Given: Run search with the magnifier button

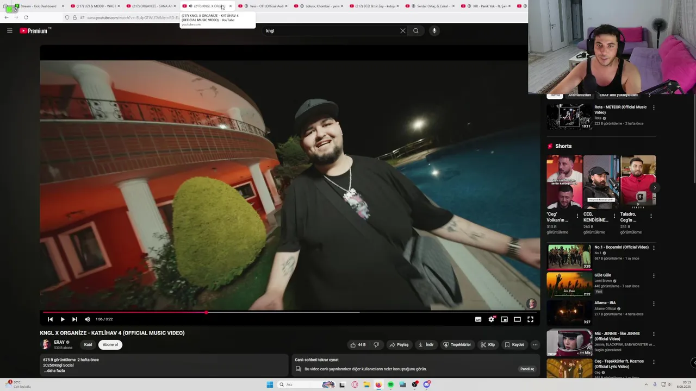Looking at the screenshot, I should coord(415,30).
